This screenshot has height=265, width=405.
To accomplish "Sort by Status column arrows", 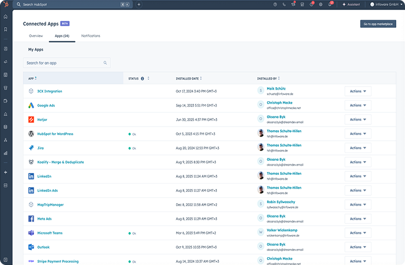I will point(148,78).
